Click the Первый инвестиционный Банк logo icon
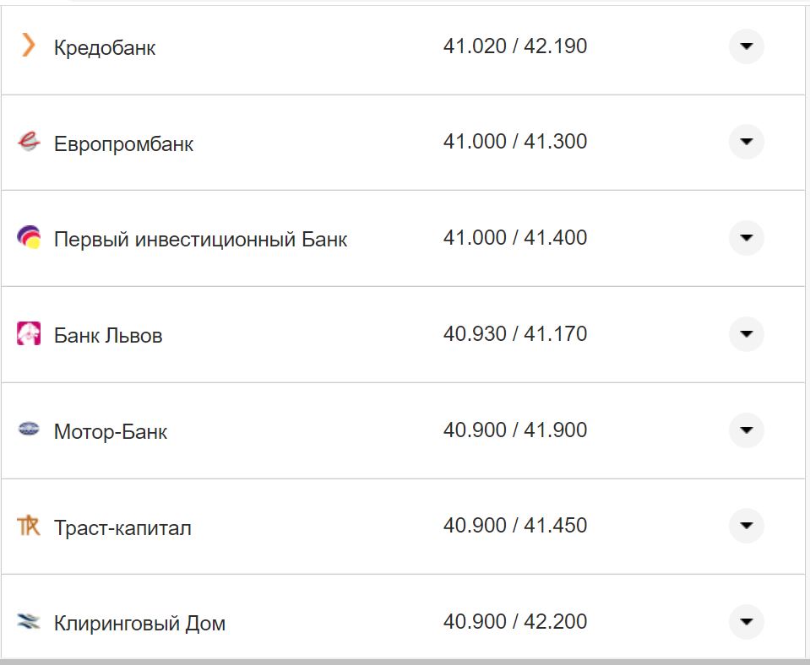 (x=27, y=238)
